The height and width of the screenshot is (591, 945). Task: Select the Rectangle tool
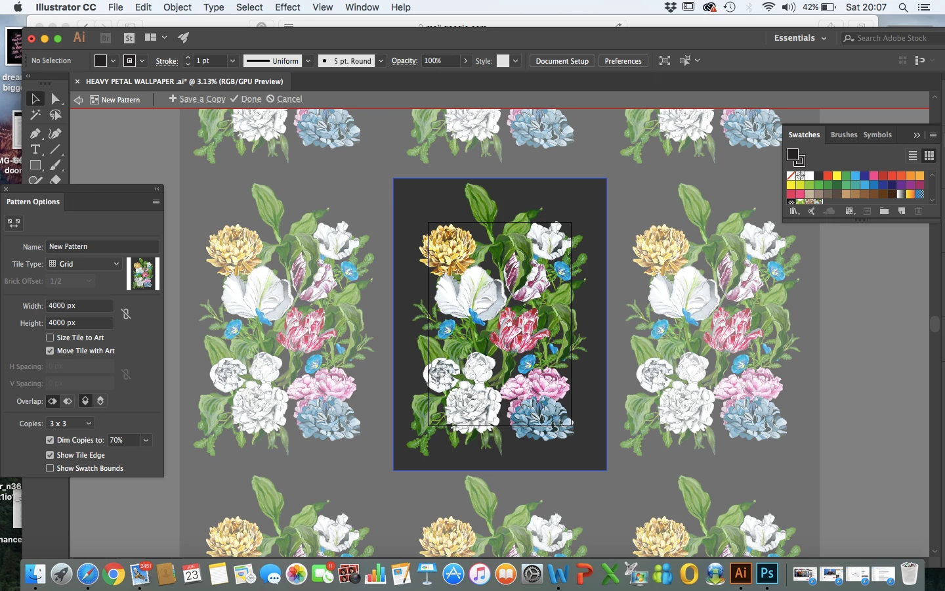(x=35, y=165)
